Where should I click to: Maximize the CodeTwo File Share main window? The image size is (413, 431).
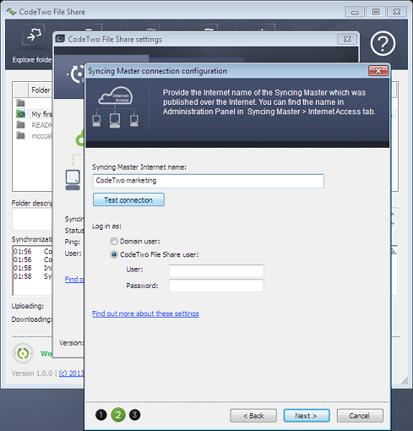tap(376, 12)
